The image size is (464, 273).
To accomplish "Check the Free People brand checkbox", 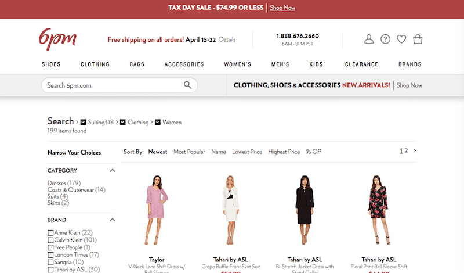I will tap(50, 247).
